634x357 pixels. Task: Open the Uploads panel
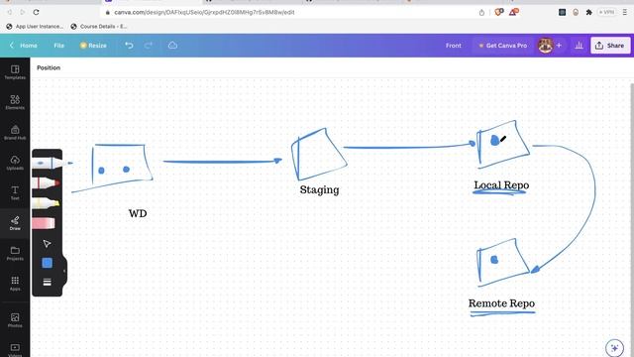[15, 163]
